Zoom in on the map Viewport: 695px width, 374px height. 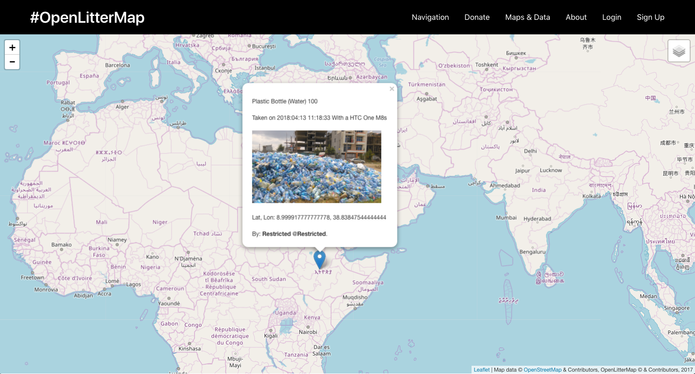point(12,47)
